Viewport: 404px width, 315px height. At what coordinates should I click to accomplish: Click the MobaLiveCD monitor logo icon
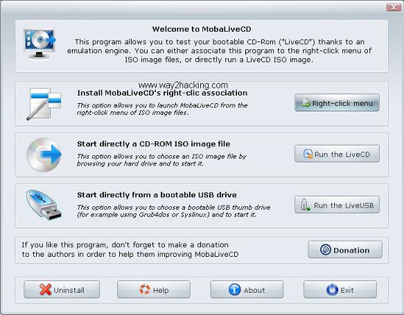click(x=39, y=44)
